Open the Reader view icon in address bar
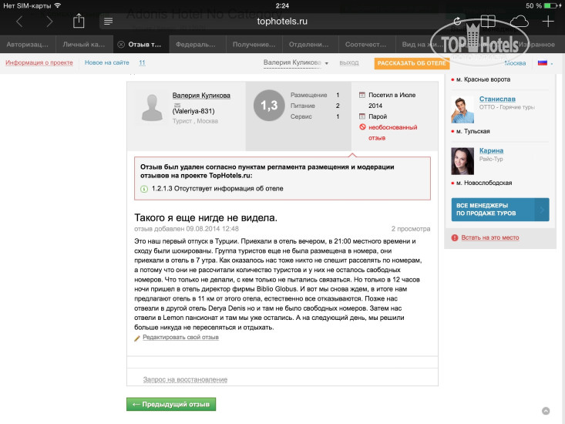Screen dimensions: 565x424 click(x=109, y=22)
